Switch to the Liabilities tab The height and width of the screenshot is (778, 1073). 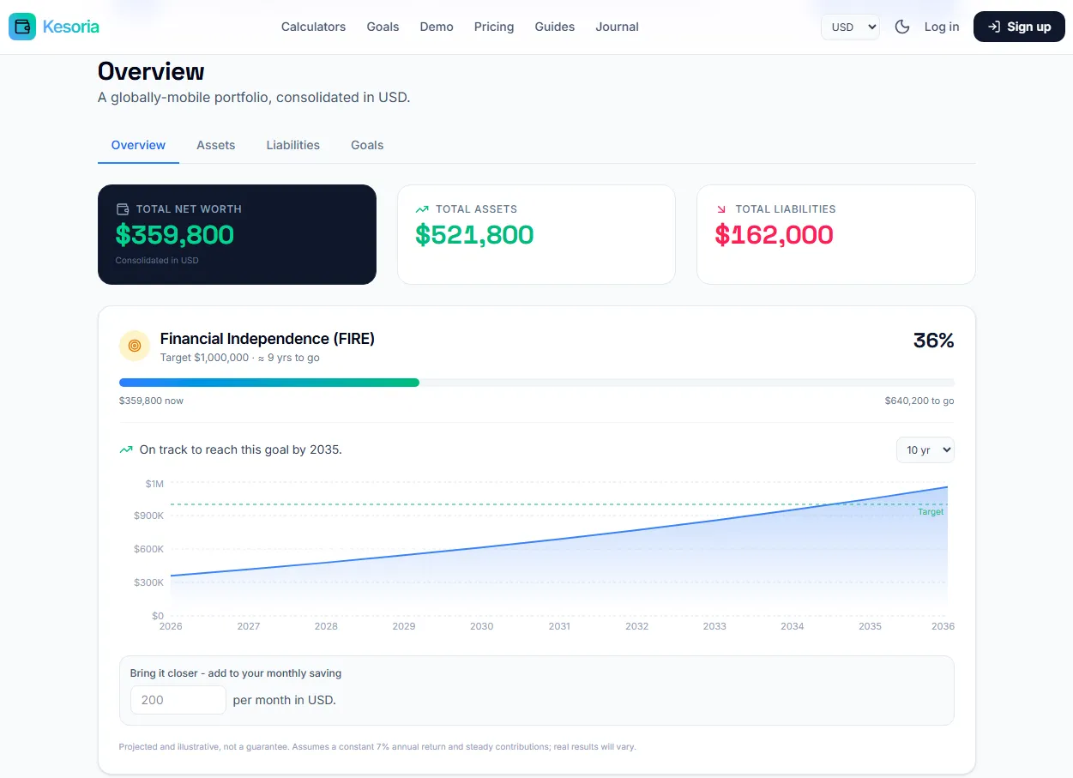[x=293, y=145]
